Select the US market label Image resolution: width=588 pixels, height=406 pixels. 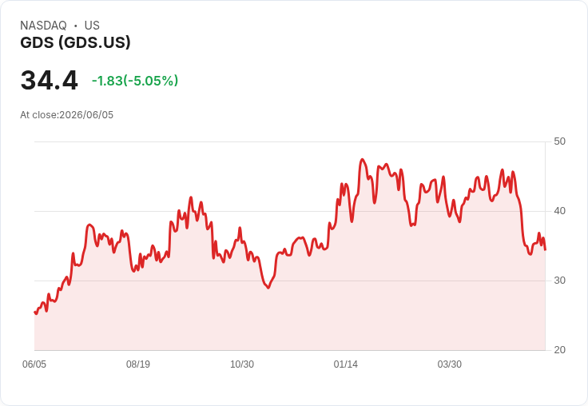pos(92,26)
